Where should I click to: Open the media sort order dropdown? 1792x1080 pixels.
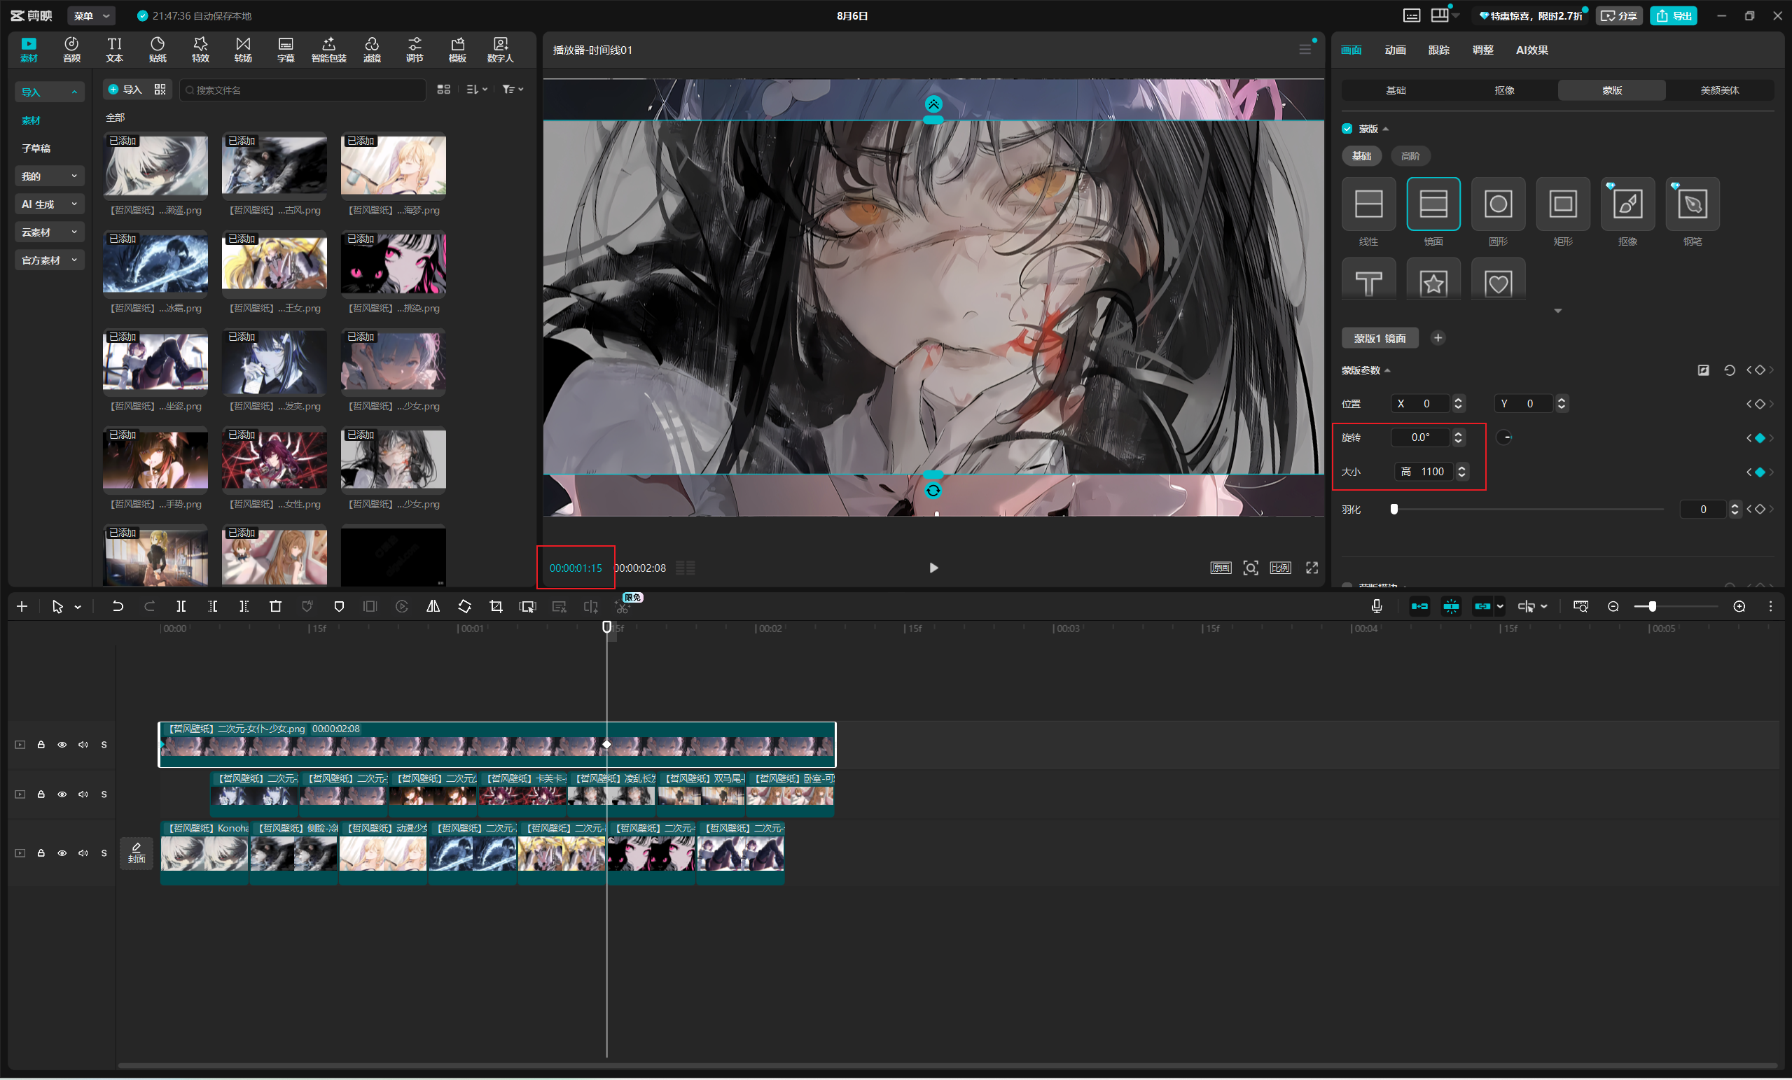tap(476, 89)
